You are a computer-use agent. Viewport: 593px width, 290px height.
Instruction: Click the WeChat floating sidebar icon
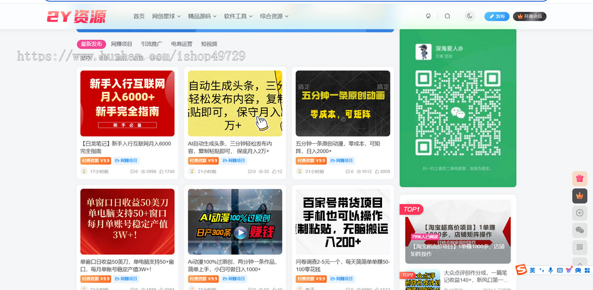tap(580, 230)
